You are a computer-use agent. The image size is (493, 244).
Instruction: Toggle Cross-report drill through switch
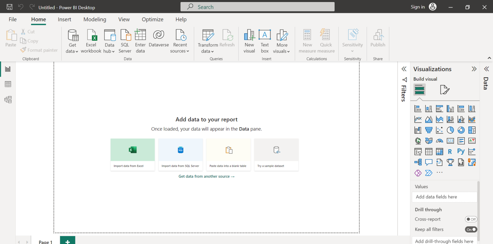[x=471, y=219]
